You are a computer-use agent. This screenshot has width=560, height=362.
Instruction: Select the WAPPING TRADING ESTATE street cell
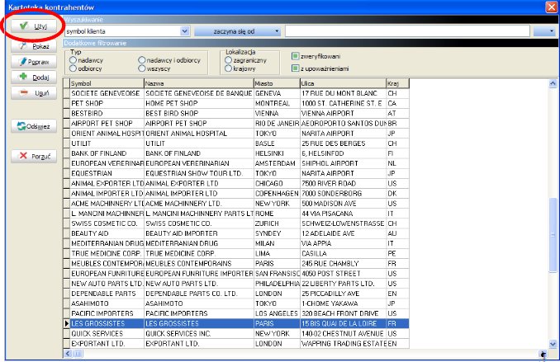(344, 344)
